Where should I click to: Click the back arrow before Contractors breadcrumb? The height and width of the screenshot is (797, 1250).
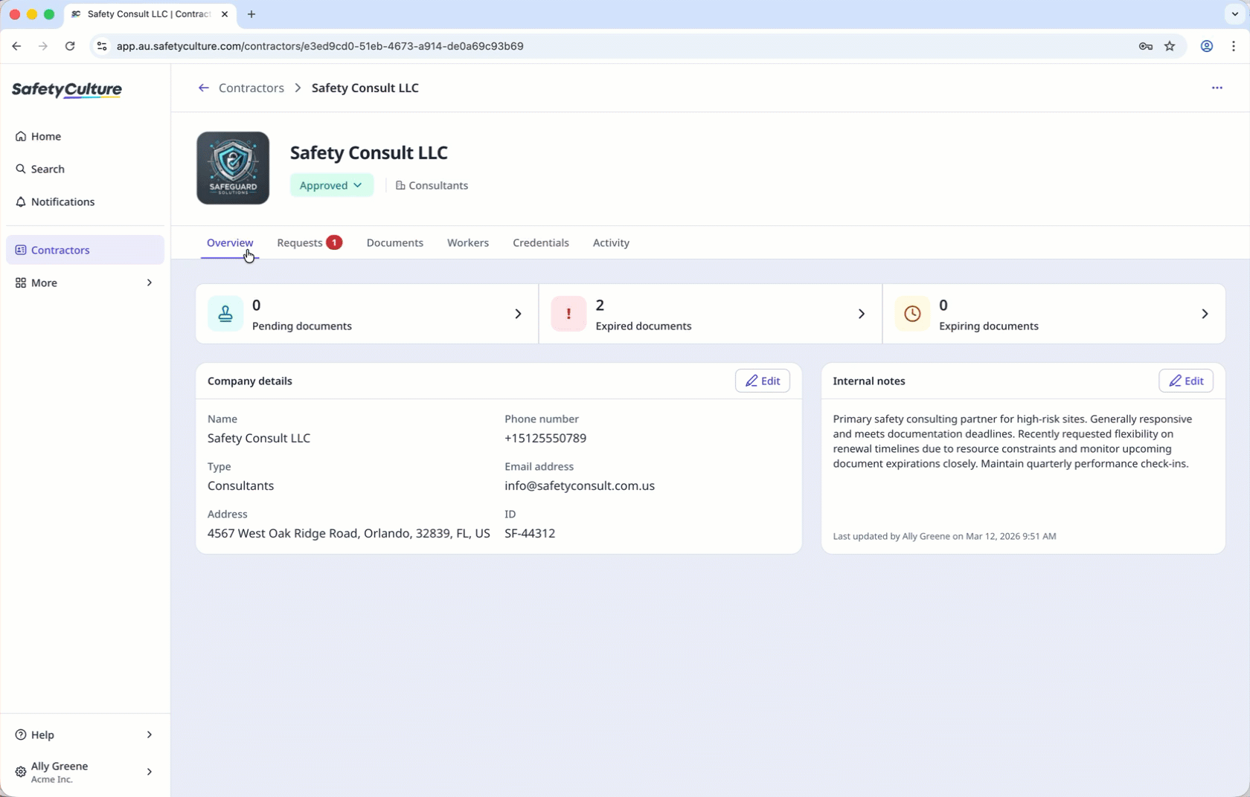pos(204,88)
